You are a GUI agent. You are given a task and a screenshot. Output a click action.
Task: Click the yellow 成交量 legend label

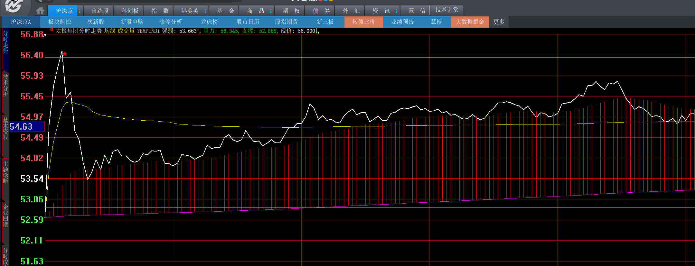point(126,31)
